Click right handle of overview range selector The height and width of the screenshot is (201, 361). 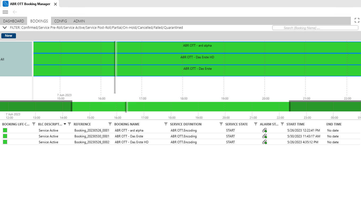click(x=290, y=106)
